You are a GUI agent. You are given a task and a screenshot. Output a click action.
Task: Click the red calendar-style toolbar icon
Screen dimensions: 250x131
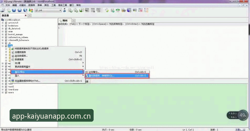[x=140, y=10]
